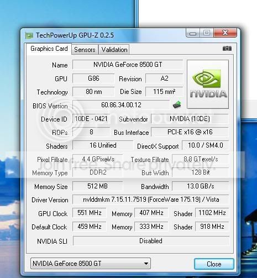The image size is (257, 278).
Task: Click the BIOS save chip icon
Action: [177, 104]
